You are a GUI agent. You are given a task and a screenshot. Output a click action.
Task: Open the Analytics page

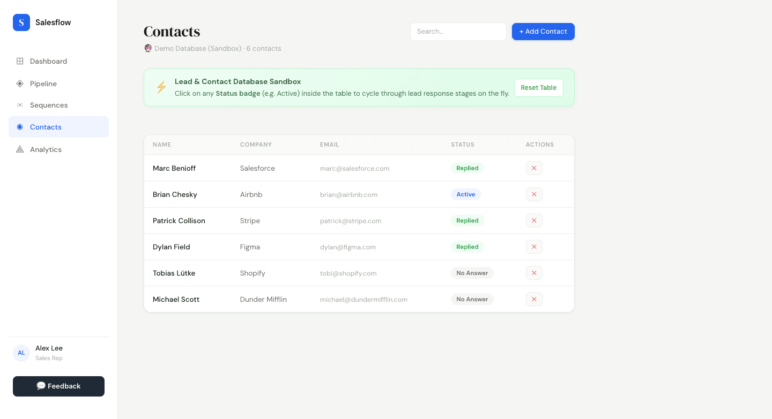point(58,149)
